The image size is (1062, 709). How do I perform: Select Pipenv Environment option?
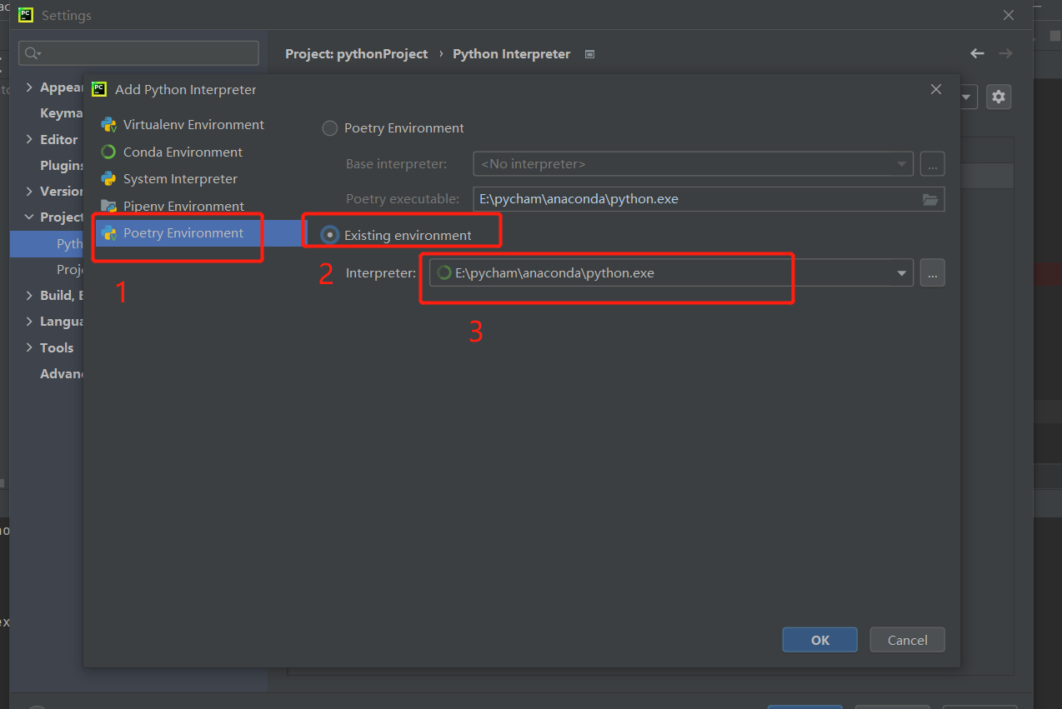click(182, 206)
